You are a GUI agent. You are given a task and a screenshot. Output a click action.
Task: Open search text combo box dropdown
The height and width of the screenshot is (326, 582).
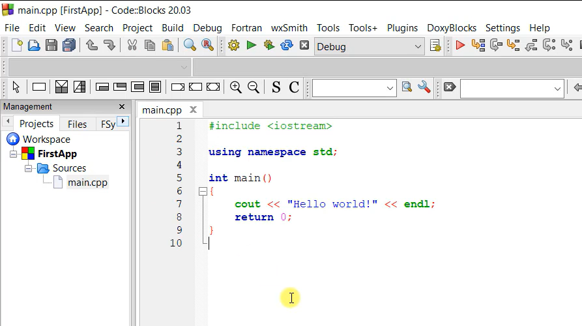(389, 89)
